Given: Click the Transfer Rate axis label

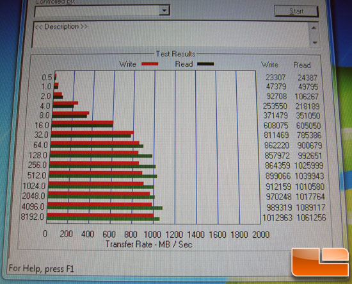Looking at the screenshot, I should point(149,244).
